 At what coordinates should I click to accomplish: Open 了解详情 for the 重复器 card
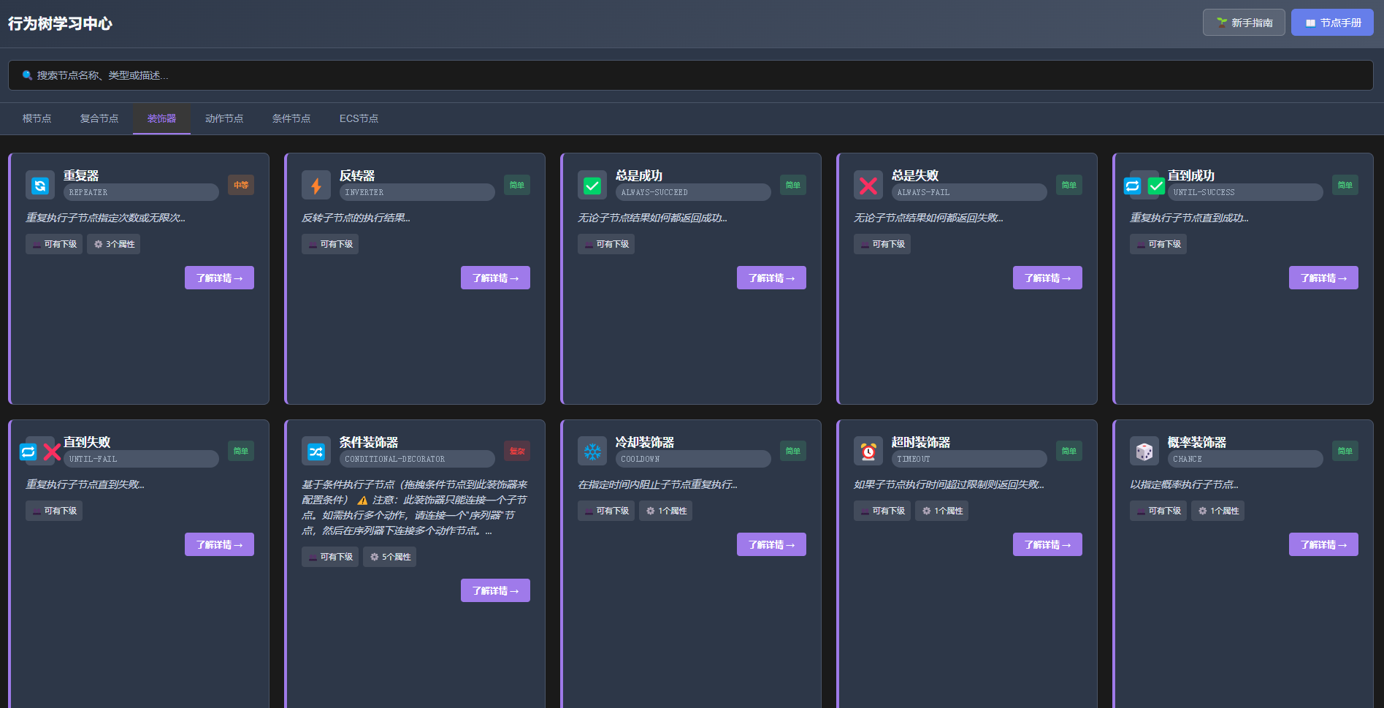(219, 278)
